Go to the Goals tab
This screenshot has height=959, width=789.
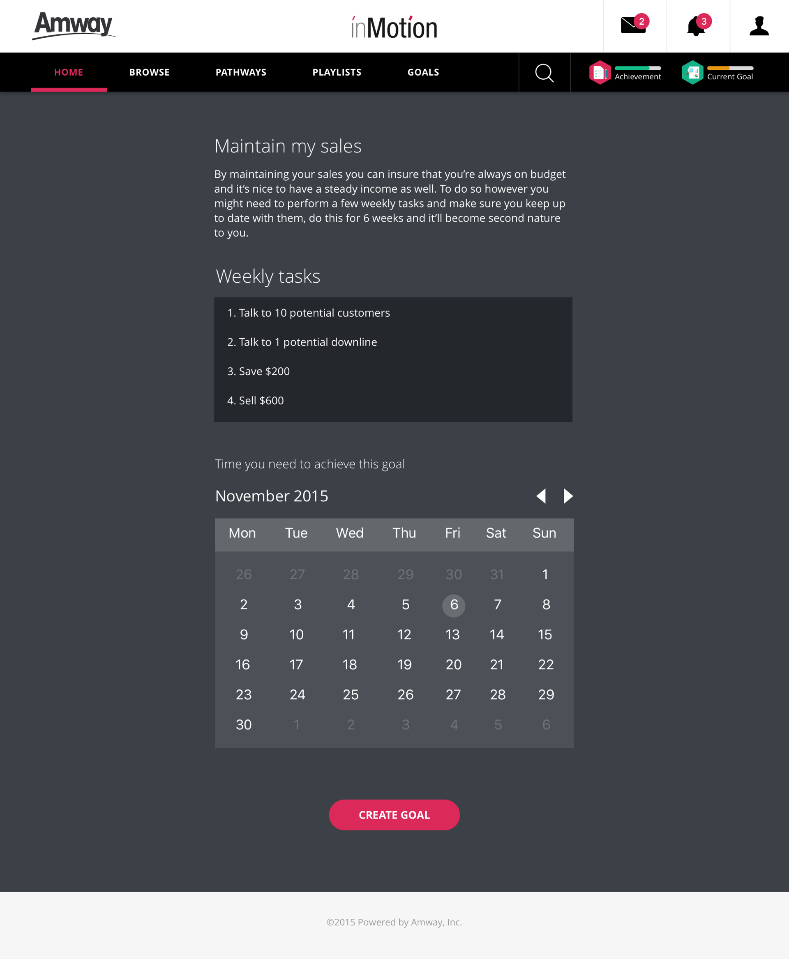[x=423, y=72]
